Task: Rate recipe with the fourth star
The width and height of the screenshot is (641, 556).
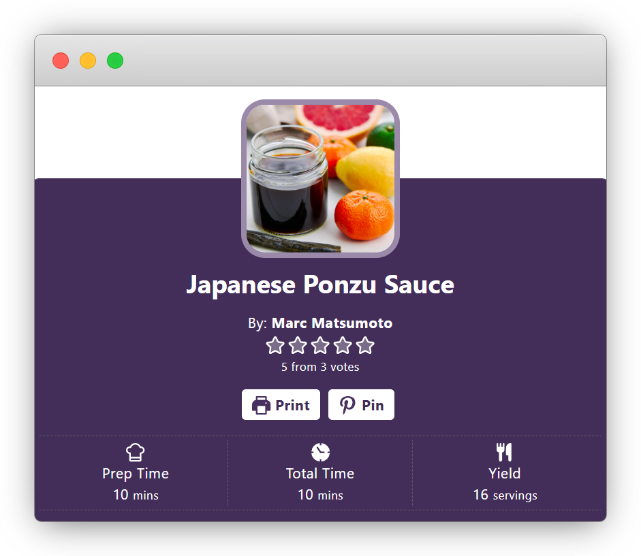Action: click(343, 346)
